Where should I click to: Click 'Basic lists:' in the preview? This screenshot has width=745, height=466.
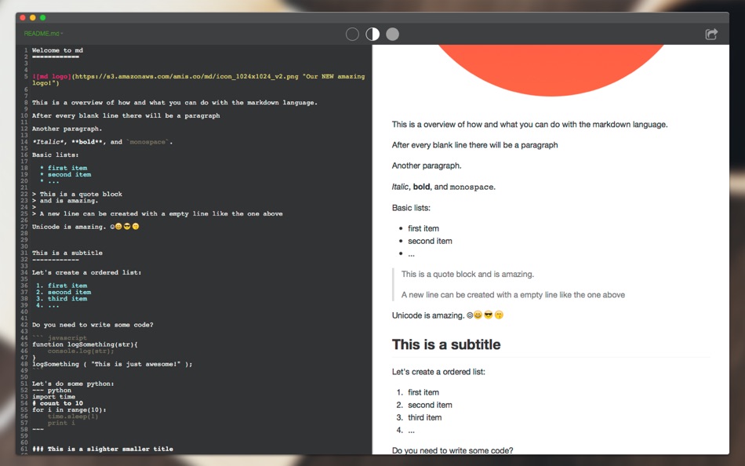pos(411,208)
